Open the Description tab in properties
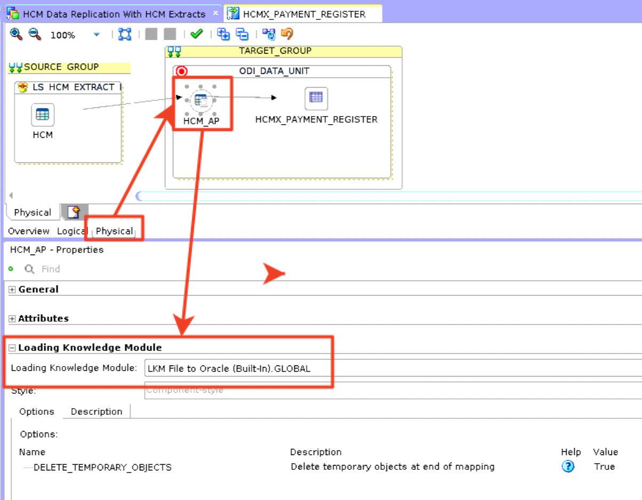642x500 pixels. [x=97, y=412]
